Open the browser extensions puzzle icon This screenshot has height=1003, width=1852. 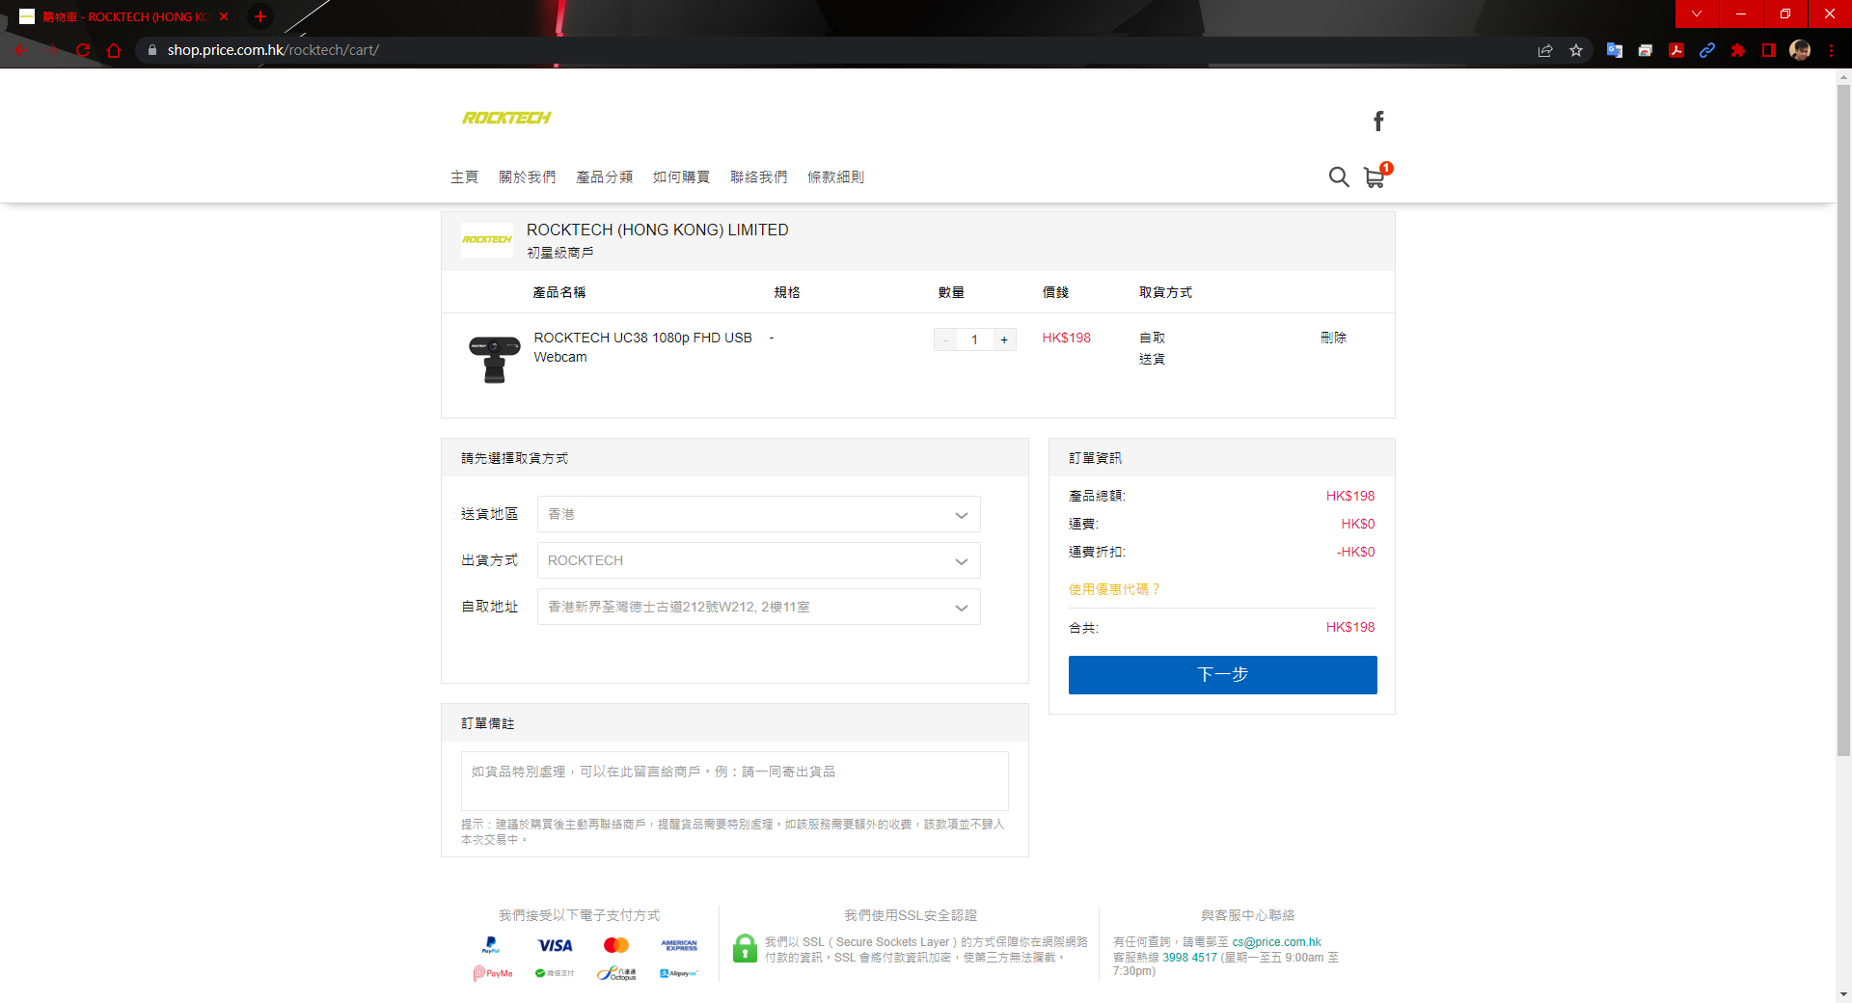coord(1738,50)
